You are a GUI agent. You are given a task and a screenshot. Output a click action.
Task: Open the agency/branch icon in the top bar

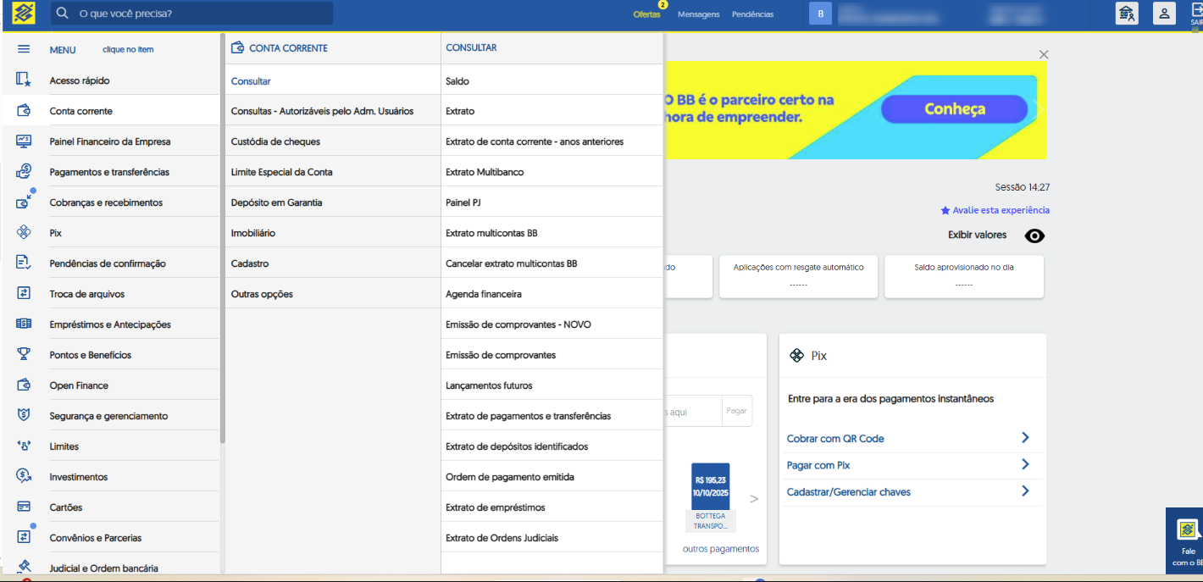(1127, 13)
